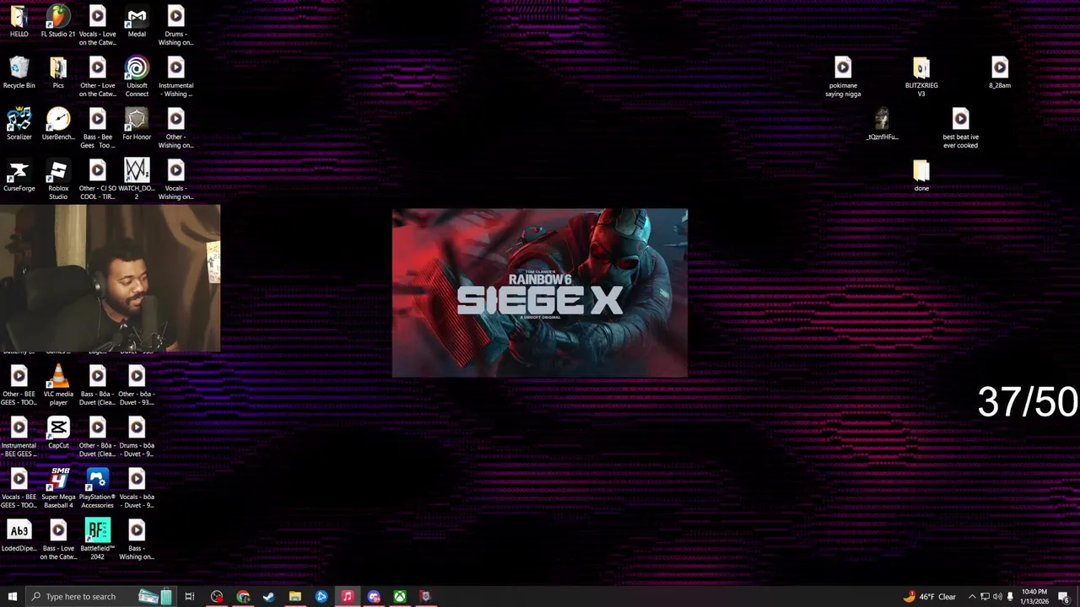Open Steam from the taskbar
Viewport: 1080px width, 607px height.
269,597
